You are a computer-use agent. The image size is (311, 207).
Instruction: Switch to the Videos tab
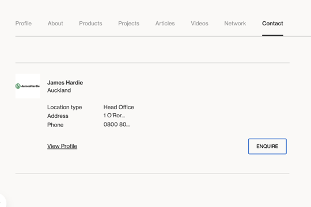[x=199, y=24]
